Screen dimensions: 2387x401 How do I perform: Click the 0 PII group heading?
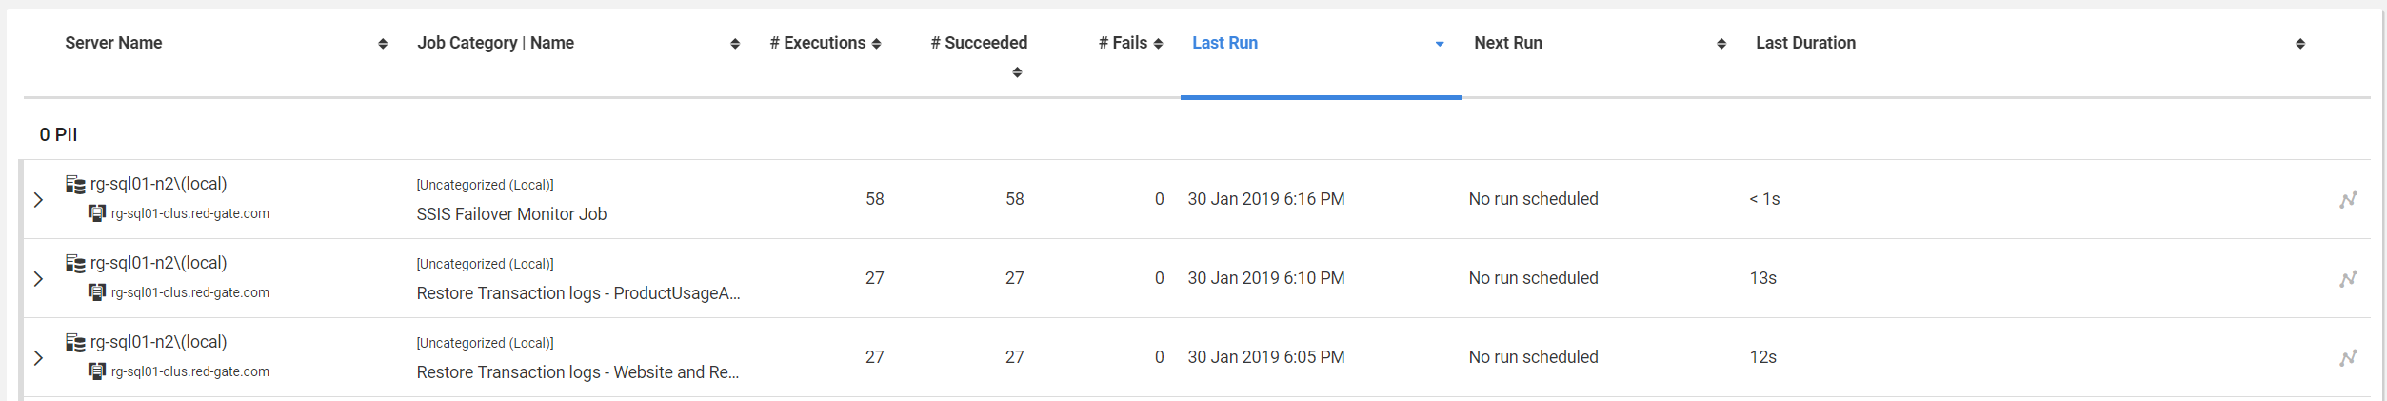coord(58,134)
